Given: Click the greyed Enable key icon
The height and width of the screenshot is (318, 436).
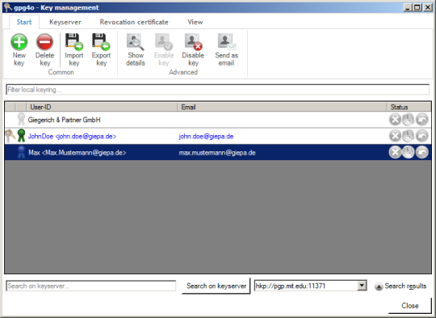Looking at the screenshot, I should 164,42.
